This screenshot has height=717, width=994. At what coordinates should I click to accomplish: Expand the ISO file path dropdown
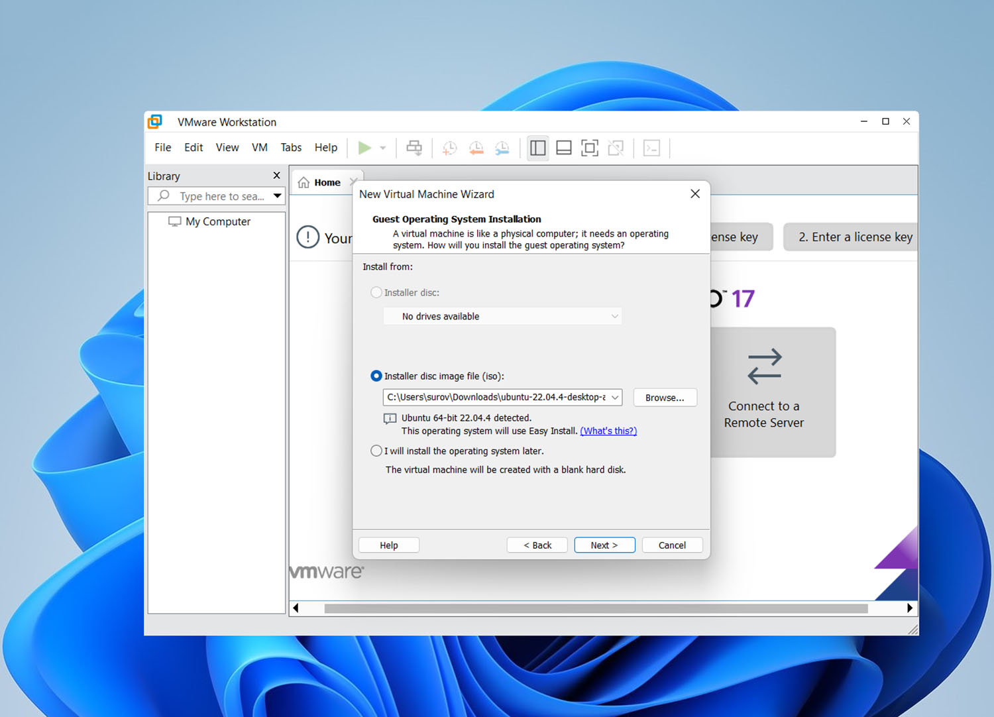point(615,398)
